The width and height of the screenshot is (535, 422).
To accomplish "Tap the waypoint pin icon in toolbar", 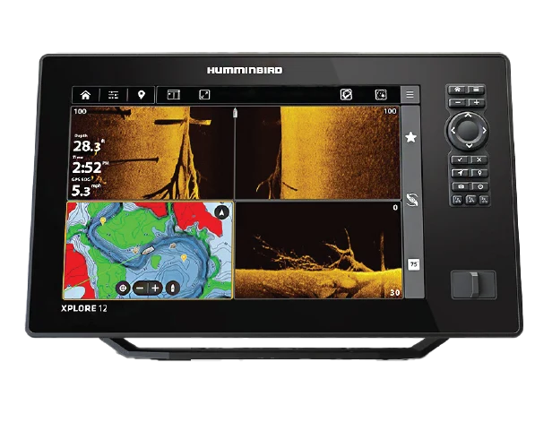I will pyautogui.click(x=142, y=95).
